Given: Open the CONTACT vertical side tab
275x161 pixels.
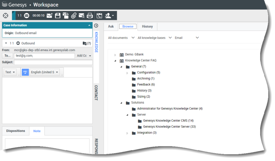Looking at the screenshot, I should 96,93.
